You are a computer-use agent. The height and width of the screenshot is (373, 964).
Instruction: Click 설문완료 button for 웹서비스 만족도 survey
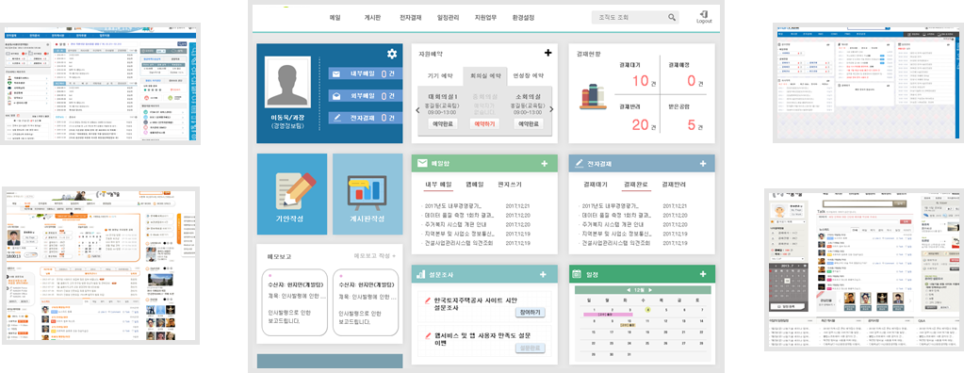pos(530,349)
